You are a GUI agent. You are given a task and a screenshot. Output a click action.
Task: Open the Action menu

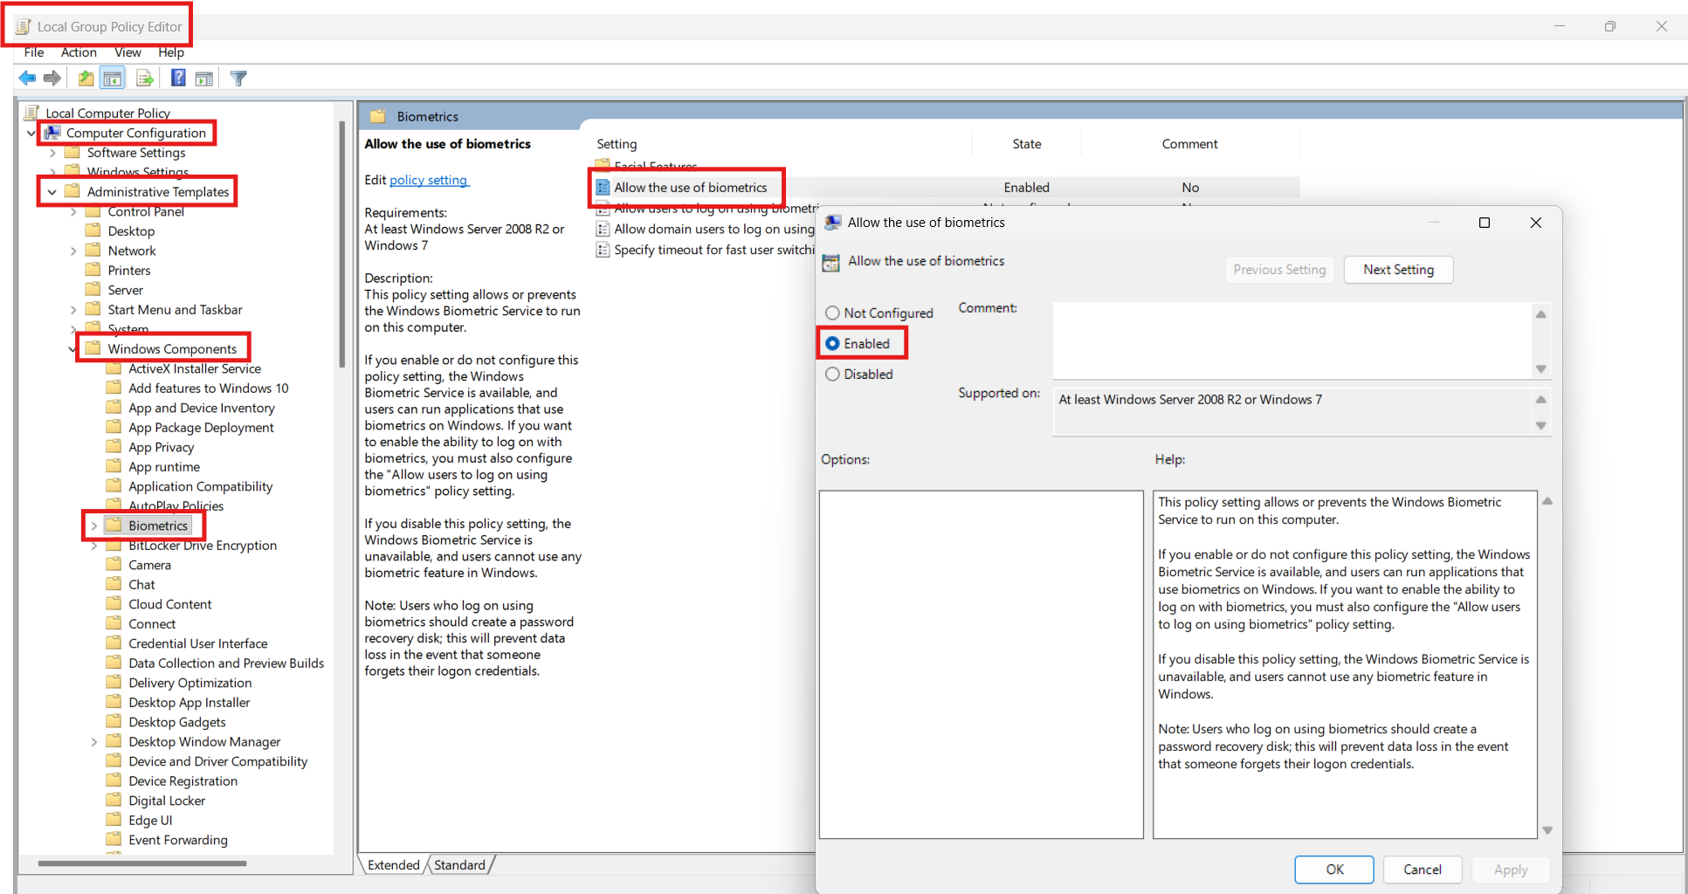coord(79,52)
